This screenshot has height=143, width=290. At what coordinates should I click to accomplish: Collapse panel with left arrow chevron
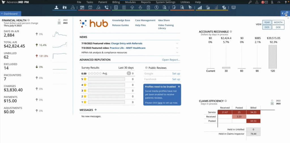coord(283,13)
